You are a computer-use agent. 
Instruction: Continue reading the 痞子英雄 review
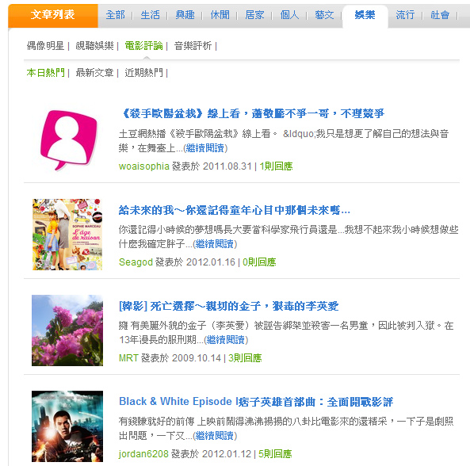215,436
